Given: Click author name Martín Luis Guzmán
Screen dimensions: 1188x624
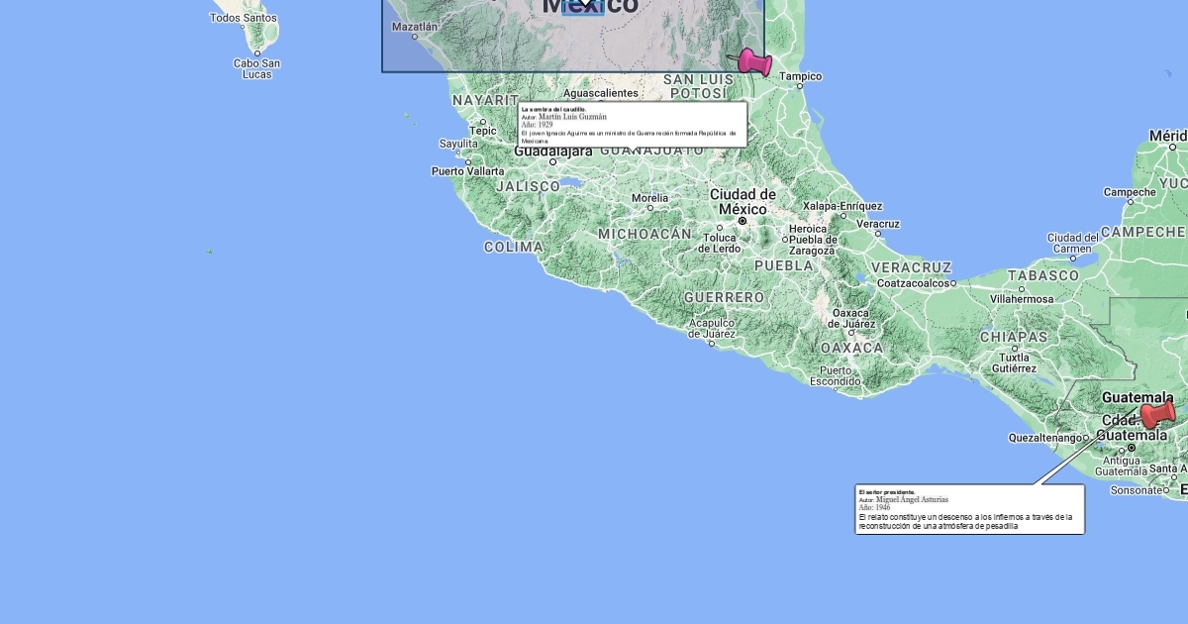Looking at the screenshot, I should (572, 117).
